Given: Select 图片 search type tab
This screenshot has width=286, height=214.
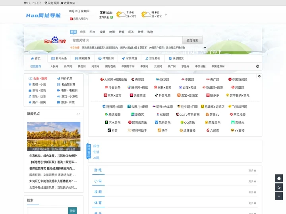Looking at the screenshot, I should 92,32.
